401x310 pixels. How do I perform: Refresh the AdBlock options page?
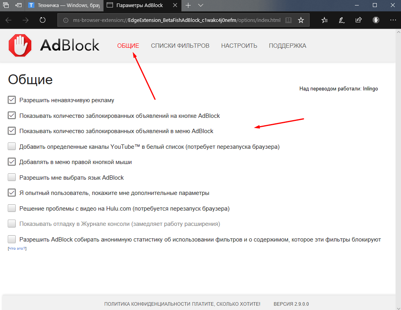tap(43, 20)
